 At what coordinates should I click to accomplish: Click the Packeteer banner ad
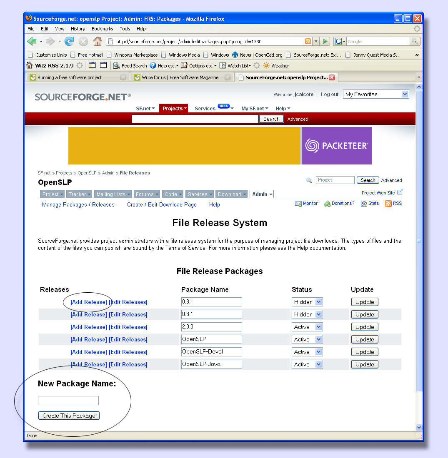[220, 145]
